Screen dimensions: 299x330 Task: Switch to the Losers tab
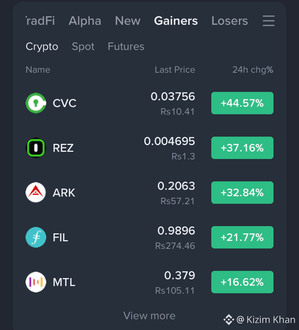pyautogui.click(x=230, y=21)
